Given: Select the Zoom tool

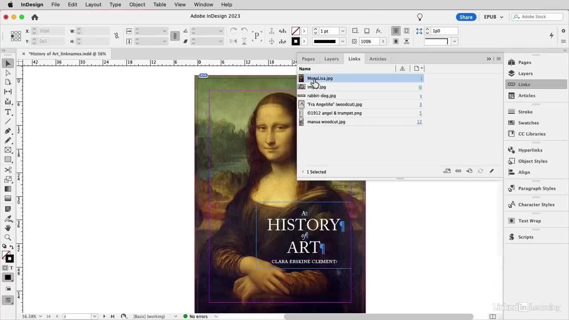Looking at the screenshot, I should (x=8, y=237).
